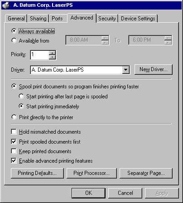Open Separator Page... settings

146,173
